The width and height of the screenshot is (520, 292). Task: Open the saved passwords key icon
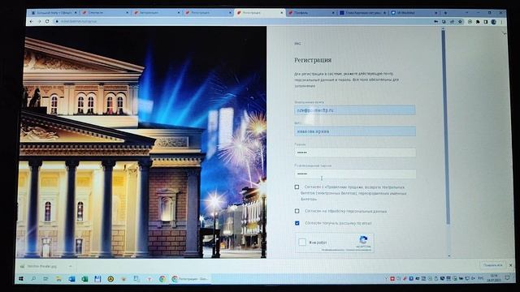pos(435,22)
